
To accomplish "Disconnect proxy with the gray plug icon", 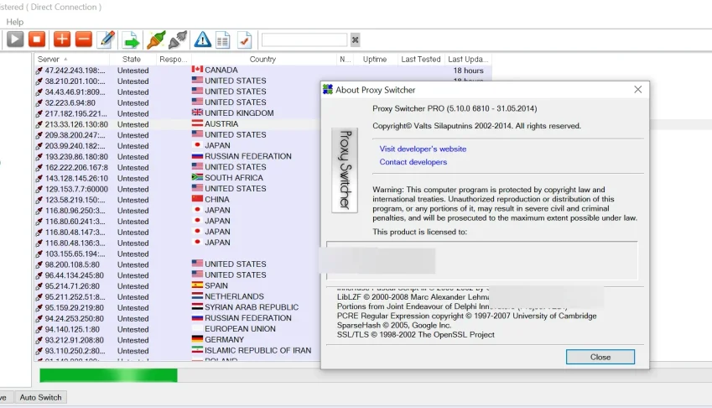I will pyautogui.click(x=178, y=40).
